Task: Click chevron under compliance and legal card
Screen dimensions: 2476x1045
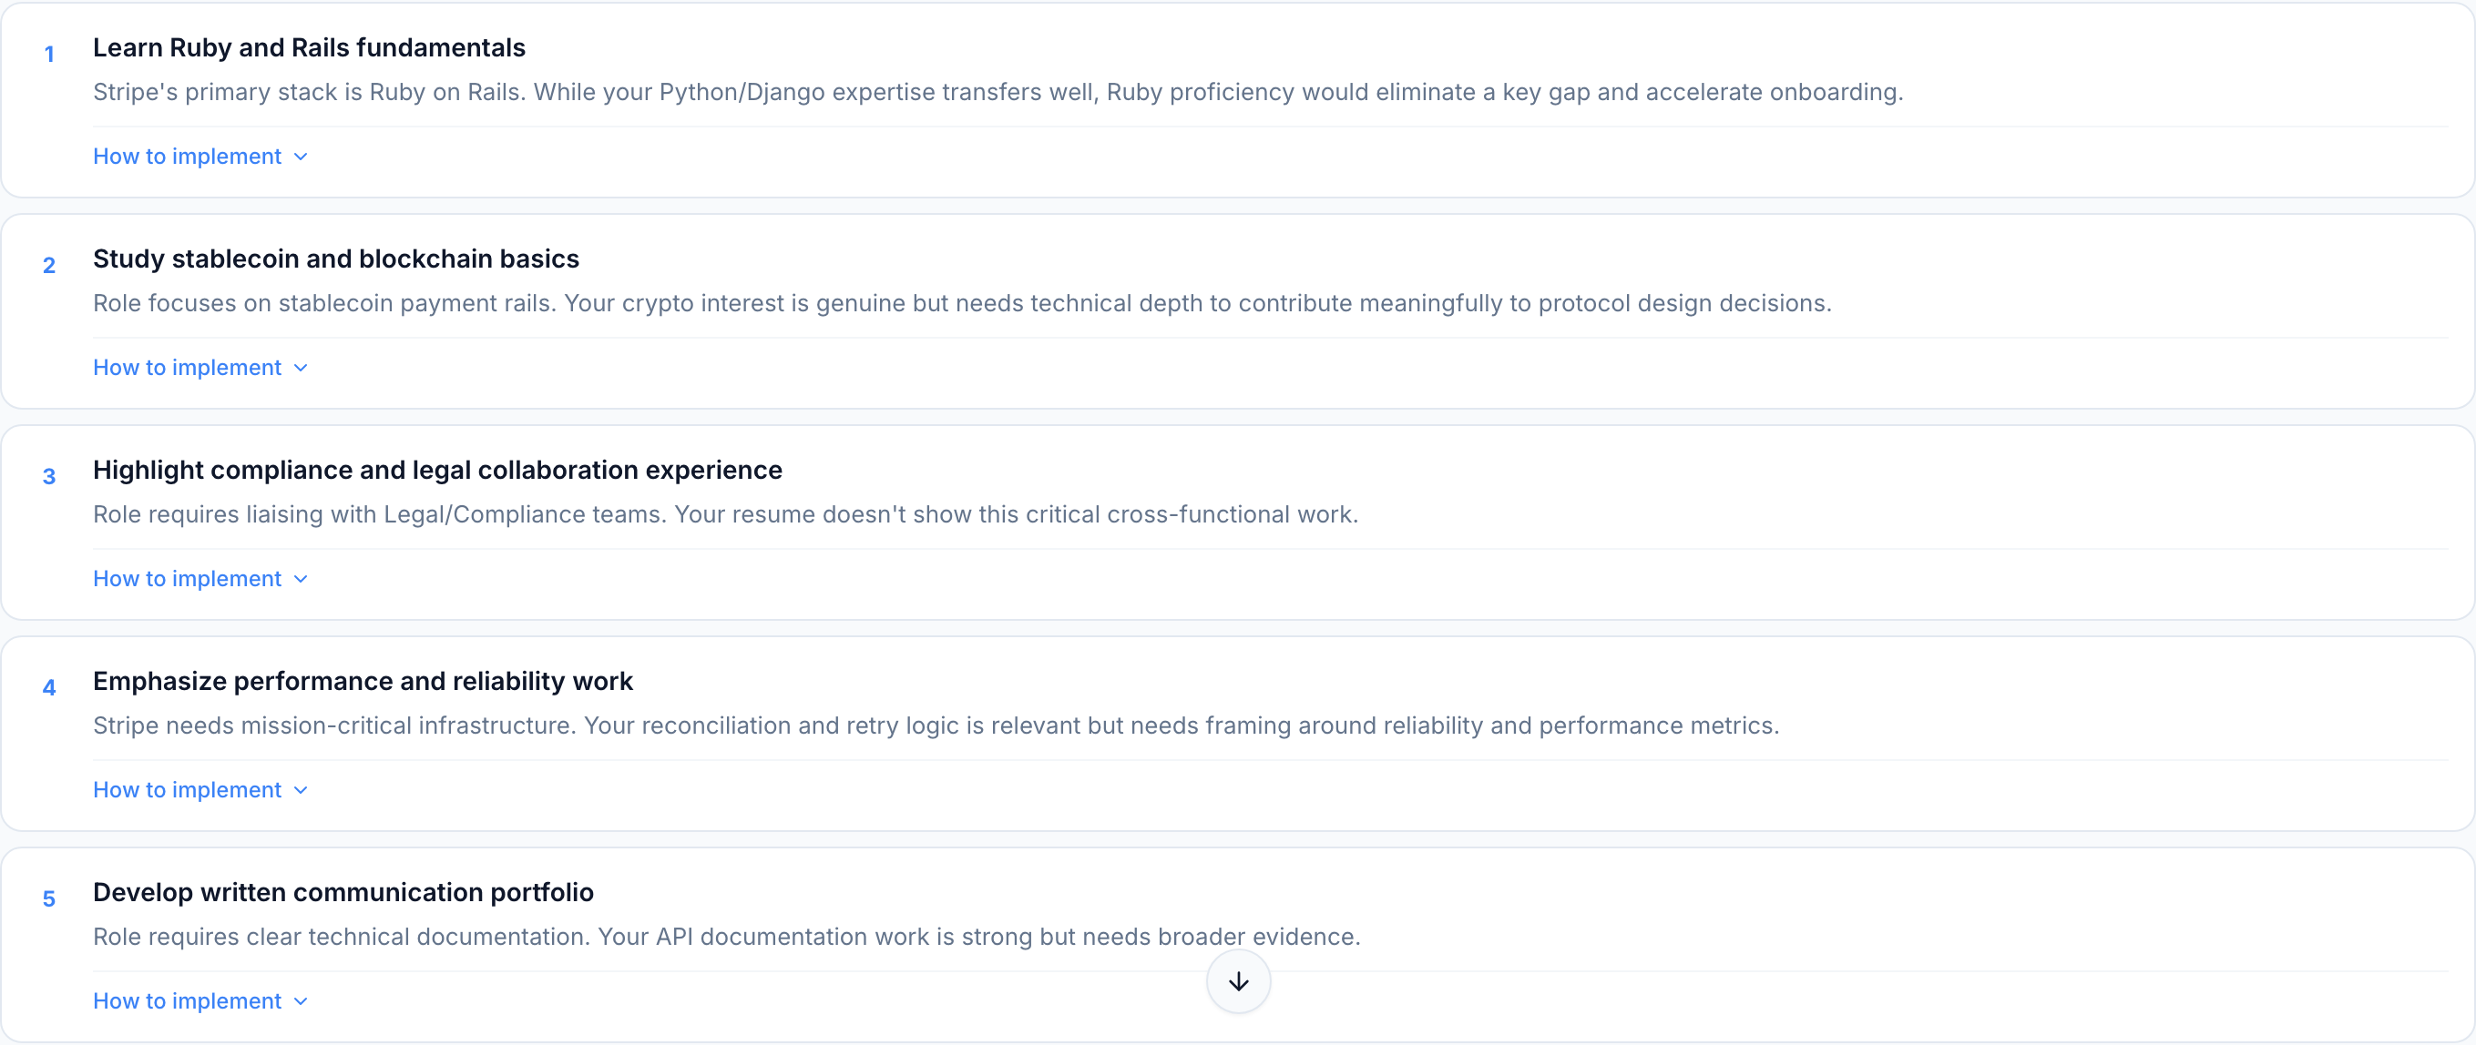Action: 301,579
